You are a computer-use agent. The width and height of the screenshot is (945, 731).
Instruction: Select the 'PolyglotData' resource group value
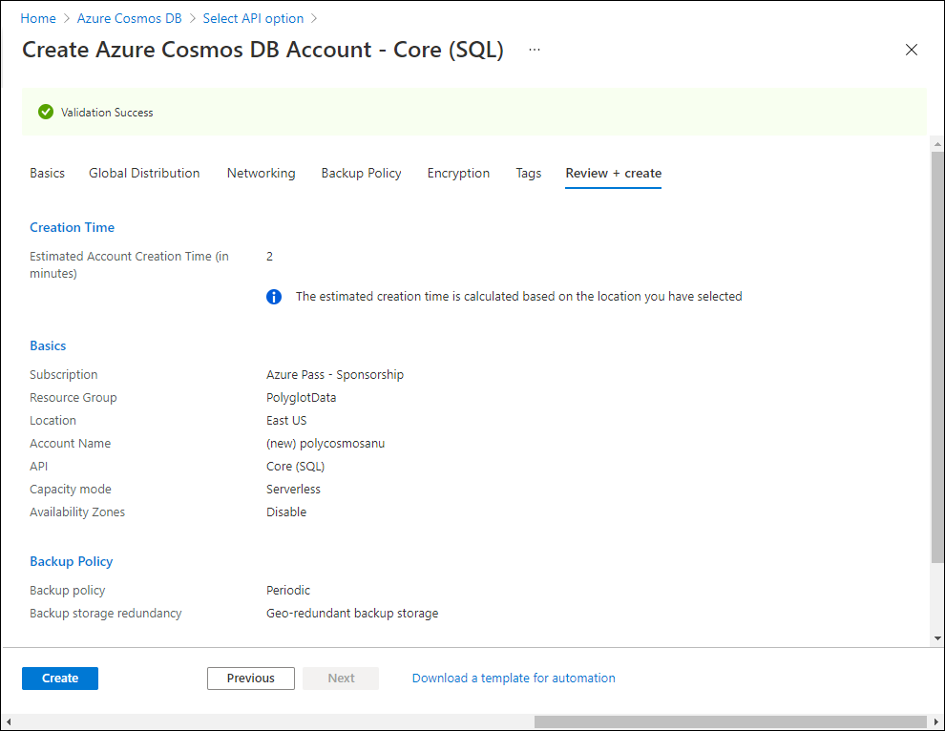302,397
